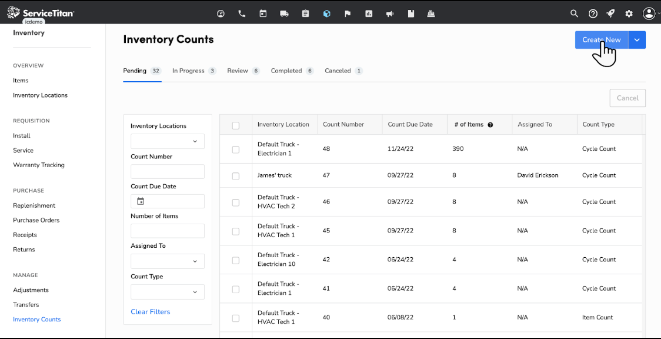Open the bar chart reports icon
Viewport: 661px width, 339px height.
point(369,14)
